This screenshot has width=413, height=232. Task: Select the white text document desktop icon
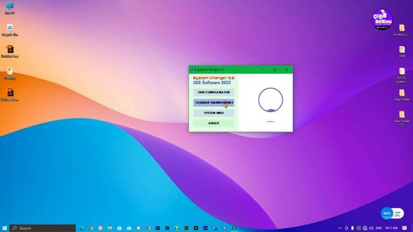point(10,73)
